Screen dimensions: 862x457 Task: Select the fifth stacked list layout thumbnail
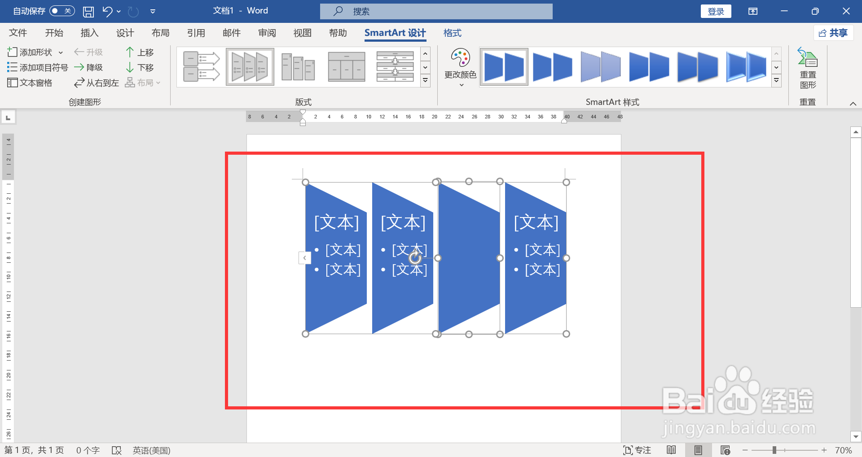[x=395, y=67]
